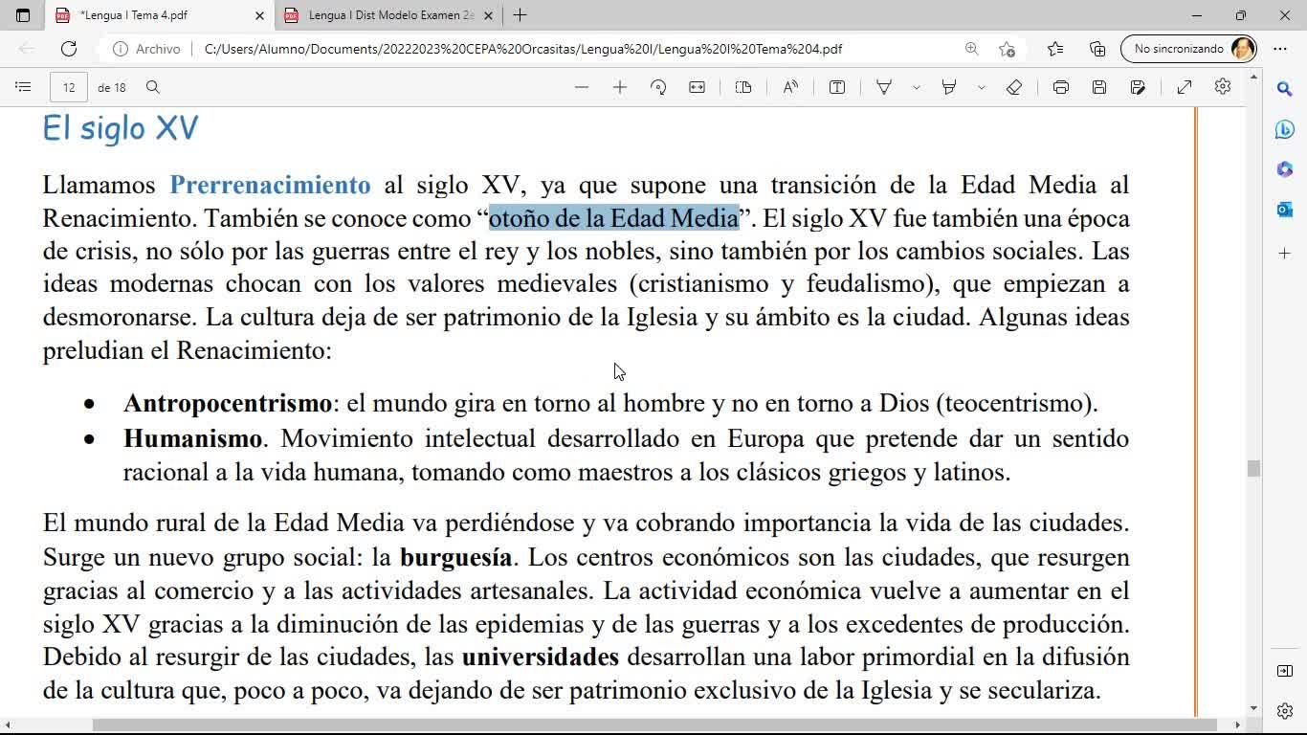Print the PDF document
This screenshot has height=735, width=1307.
click(x=1061, y=87)
